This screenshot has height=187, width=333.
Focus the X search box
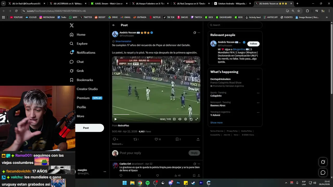[235, 25]
